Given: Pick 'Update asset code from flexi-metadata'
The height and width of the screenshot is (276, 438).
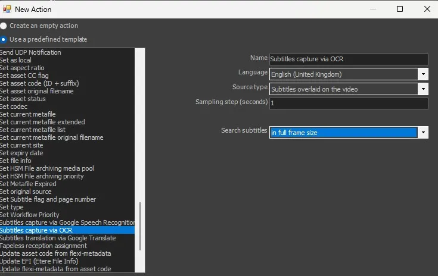Looking at the screenshot, I should coord(55,253).
